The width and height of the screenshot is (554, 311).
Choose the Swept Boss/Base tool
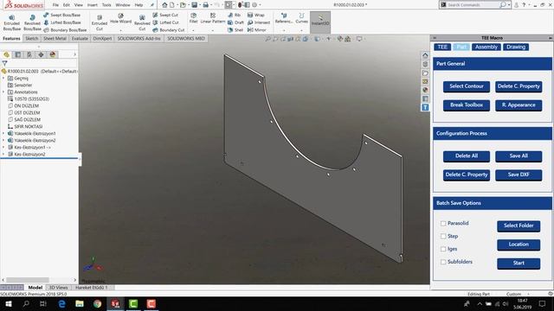click(x=61, y=16)
